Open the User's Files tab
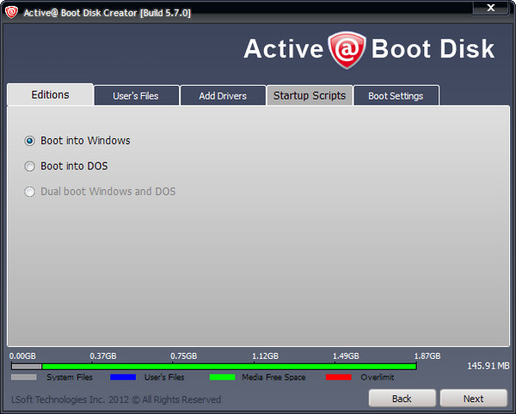Image resolution: width=516 pixels, height=414 pixels. click(x=136, y=96)
